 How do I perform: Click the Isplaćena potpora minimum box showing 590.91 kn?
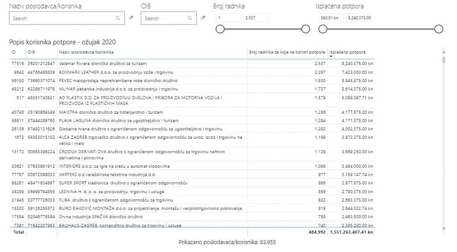pyautogui.click(x=331, y=18)
